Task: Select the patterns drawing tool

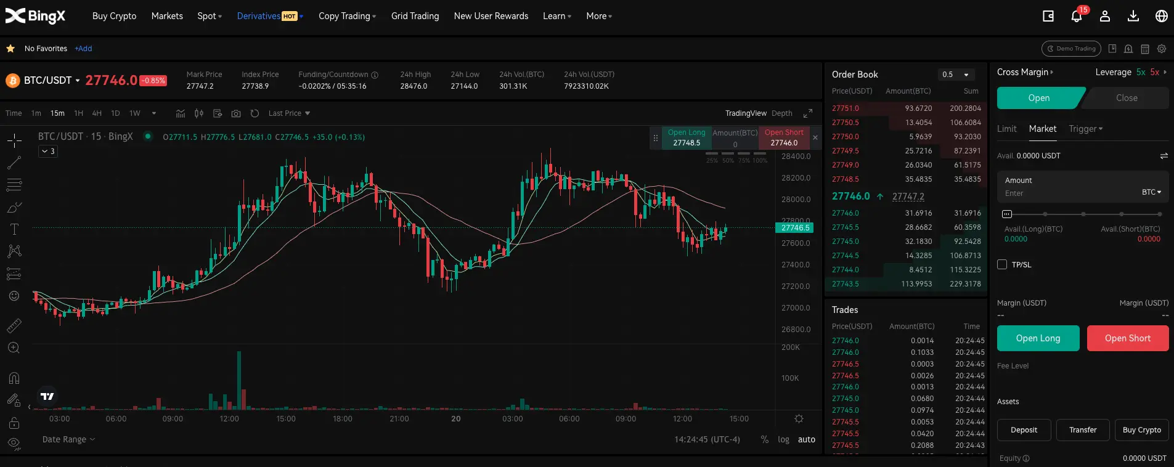Action: point(14,251)
